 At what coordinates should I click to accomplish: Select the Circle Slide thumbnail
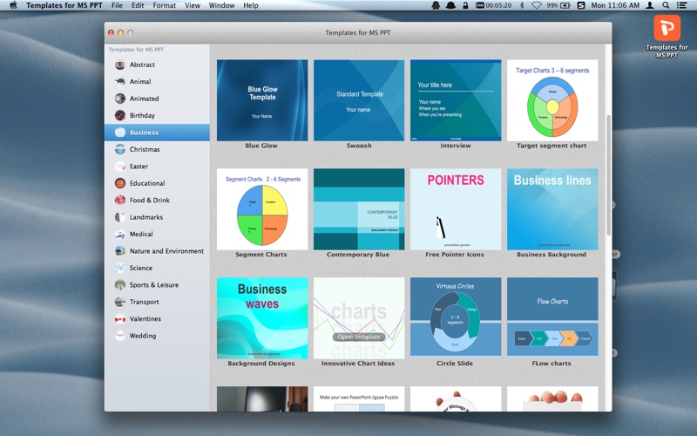point(456,318)
